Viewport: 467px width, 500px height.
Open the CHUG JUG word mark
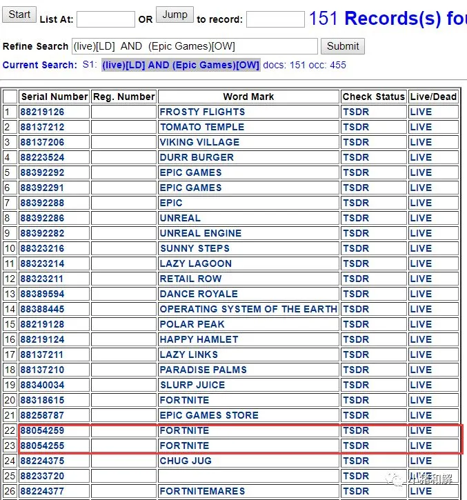(186, 461)
